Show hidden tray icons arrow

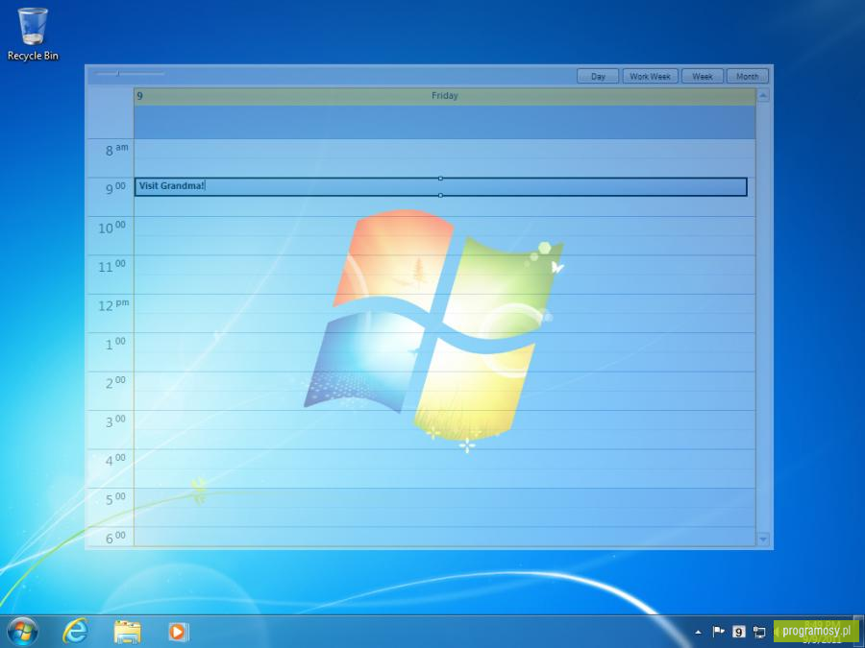pyautogui.click(x=699, y=632)
